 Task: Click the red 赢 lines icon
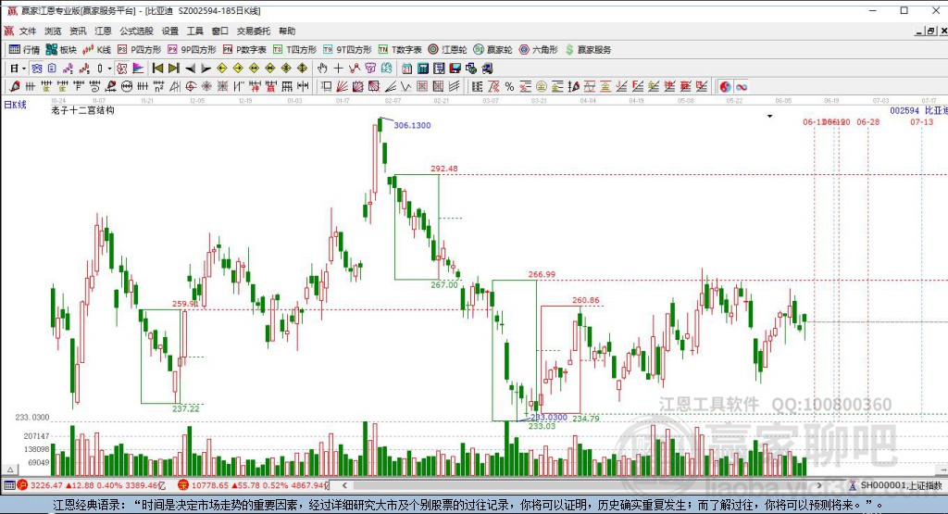[x=271, y=86]
